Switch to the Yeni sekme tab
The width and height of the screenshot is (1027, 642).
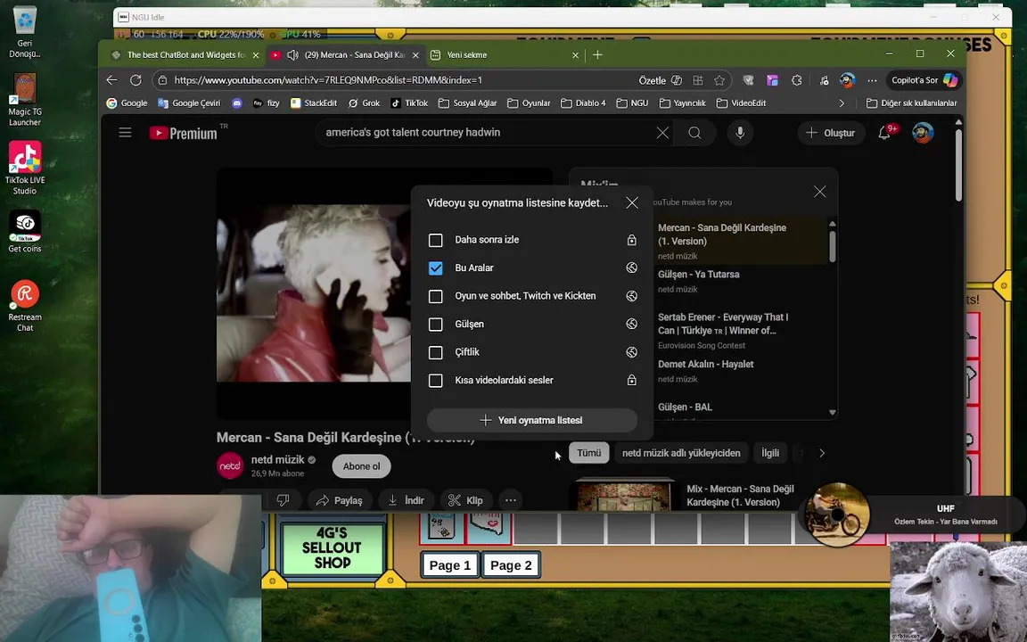click(505, 55)
